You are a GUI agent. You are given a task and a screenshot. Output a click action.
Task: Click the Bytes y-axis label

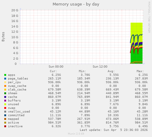tap(3, 37)
